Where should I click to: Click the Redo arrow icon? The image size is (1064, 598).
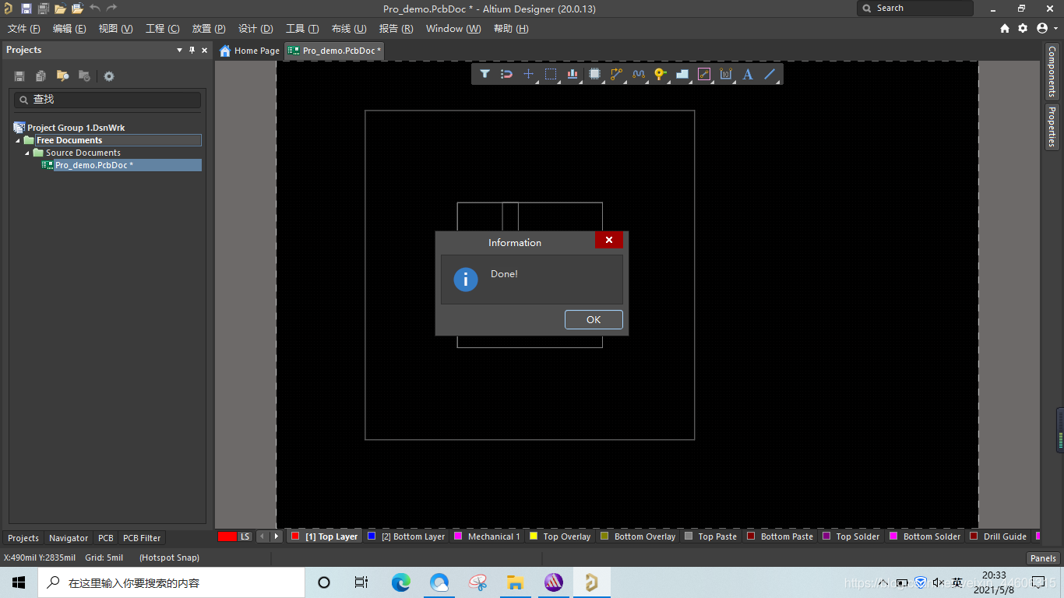point(112,9)
